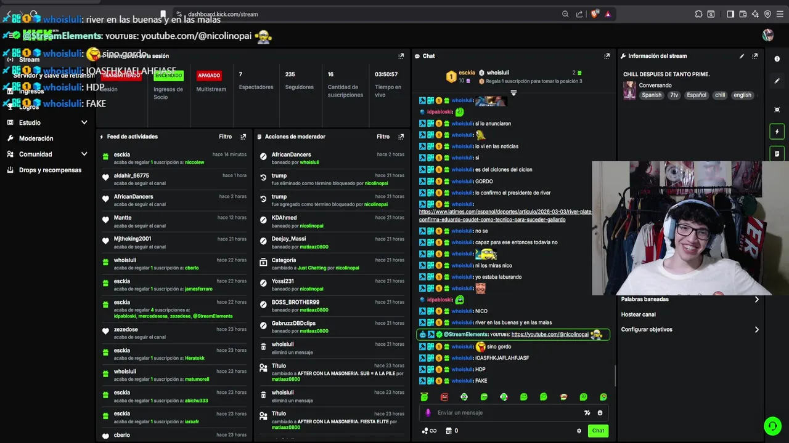Click aldahir_66775 follow entry in feed

click(x=175, y=179)
